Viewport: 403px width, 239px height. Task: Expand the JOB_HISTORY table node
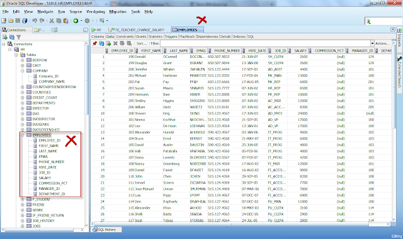[x=23, y=221]
